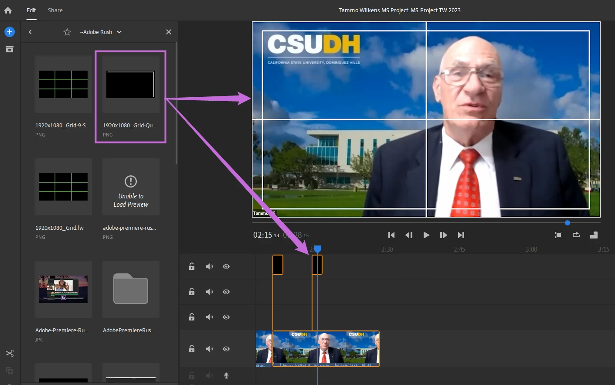Switch to the Share tab
This screenshot has height=385, width=615.
tap(55, 10)
